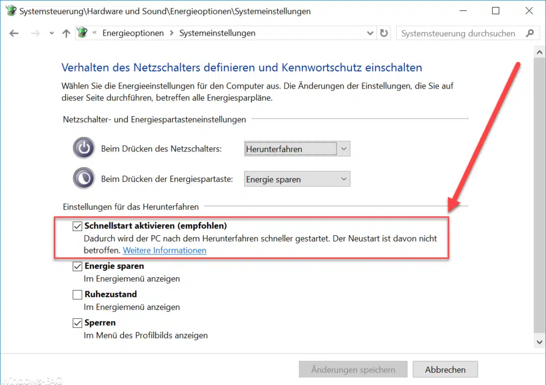Open the Energie sparen sleep button dropdown
This screenshot has width=546, height=385.
point(297,180)
